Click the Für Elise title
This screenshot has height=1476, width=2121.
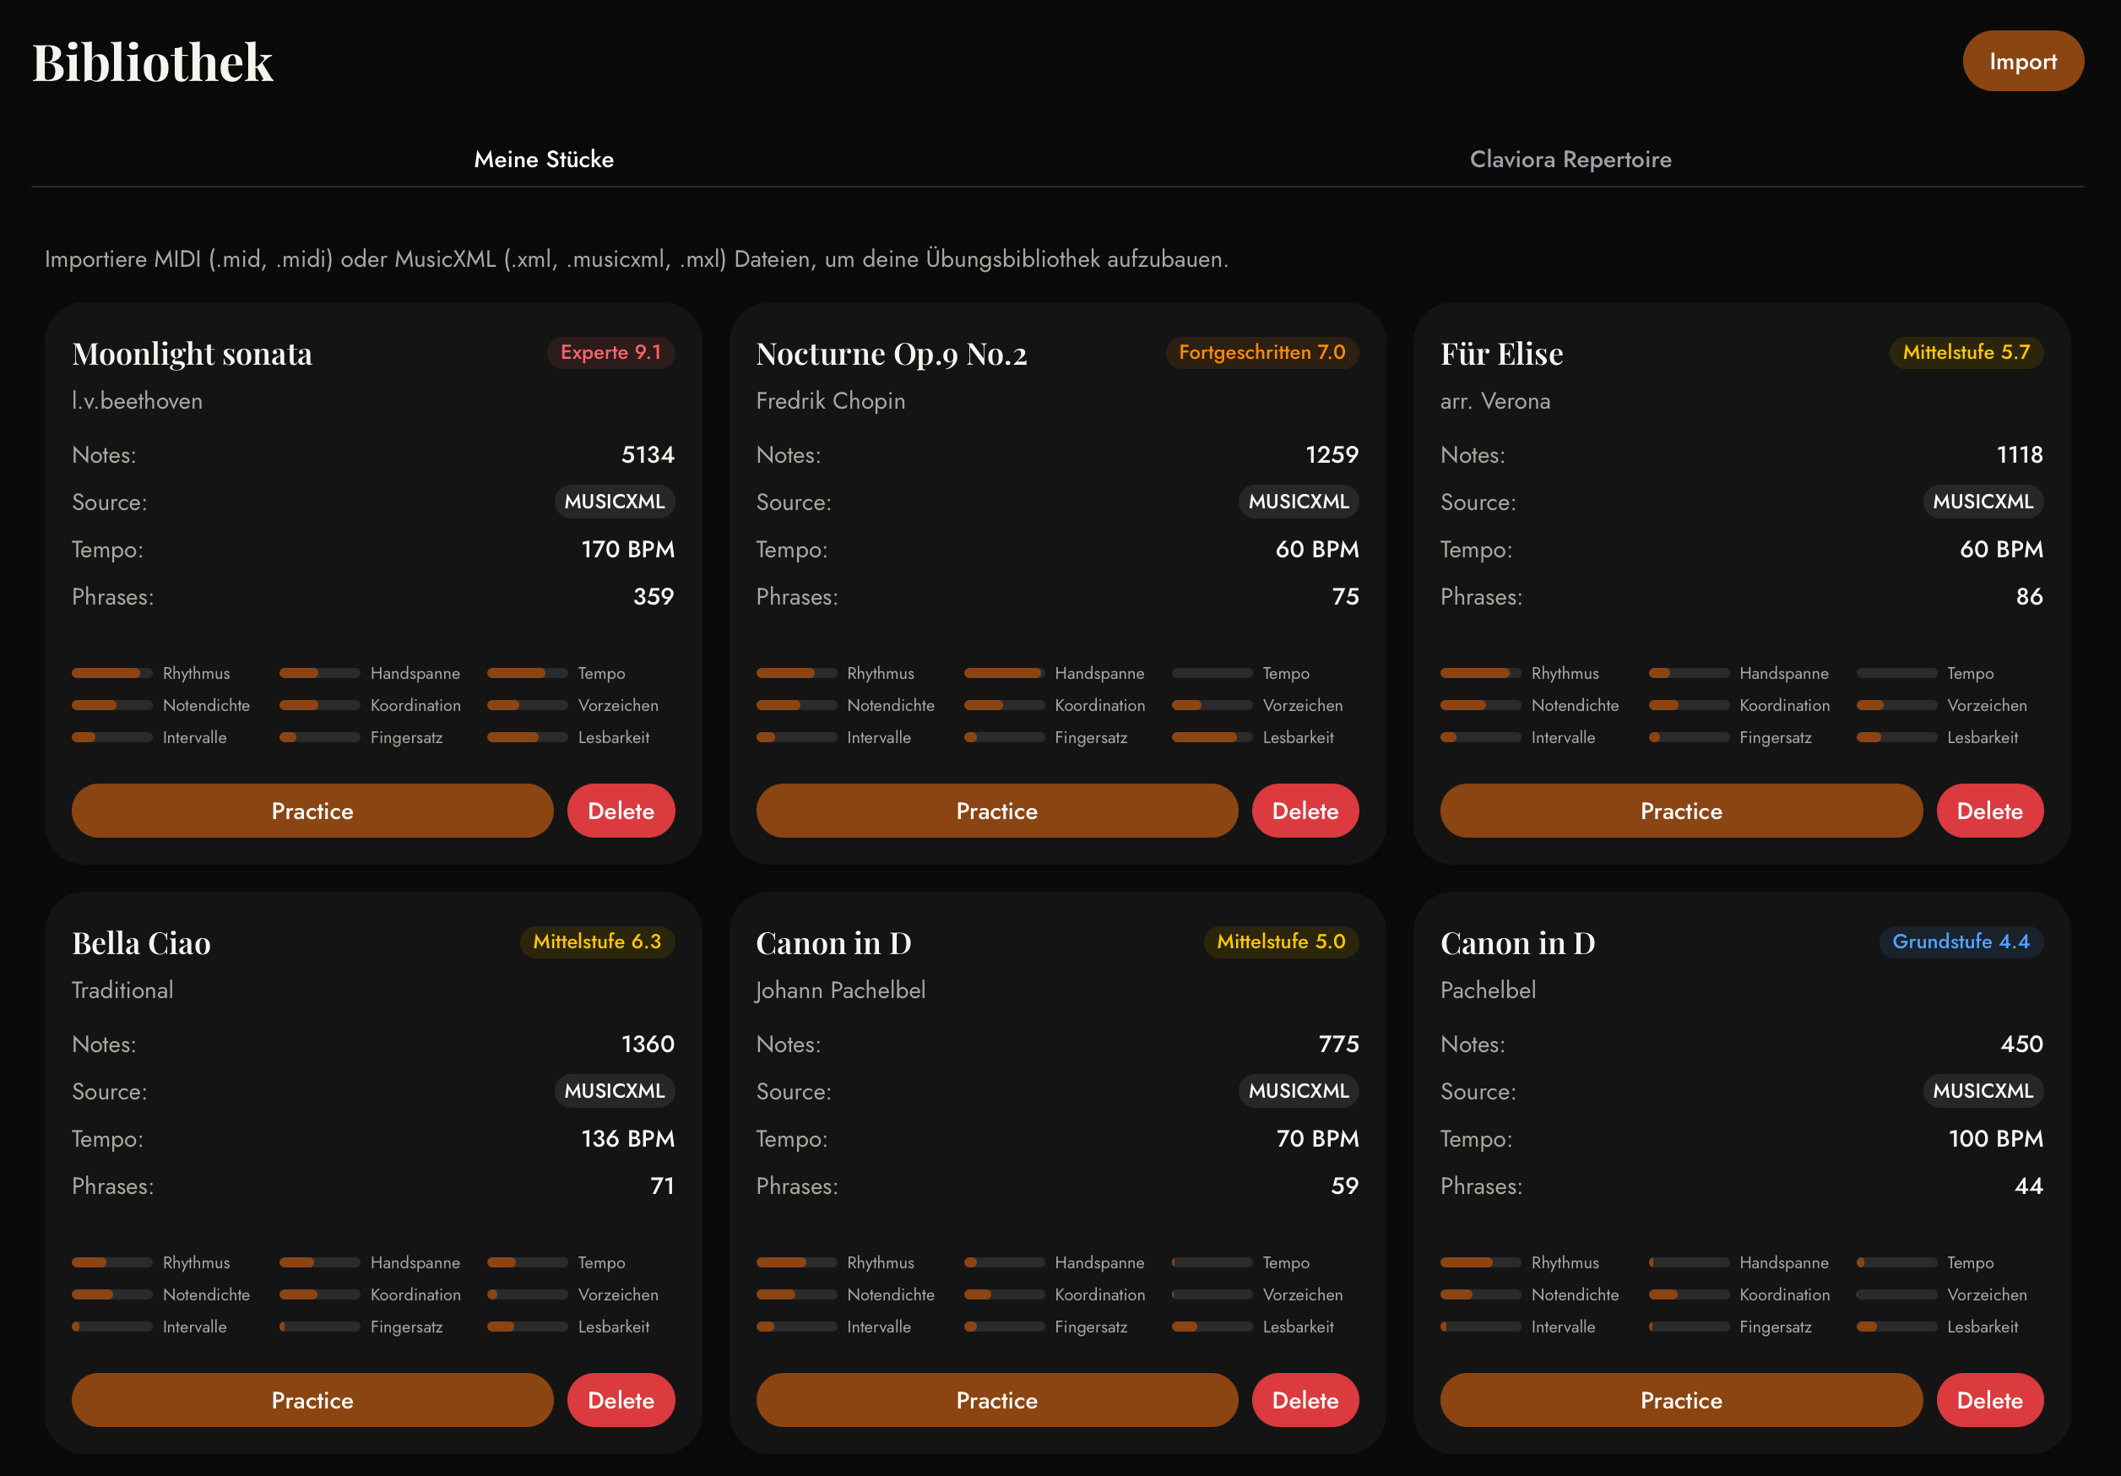point(1501,354)
